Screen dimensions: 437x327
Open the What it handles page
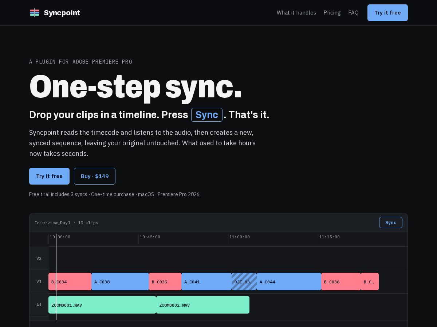[296, 13]
